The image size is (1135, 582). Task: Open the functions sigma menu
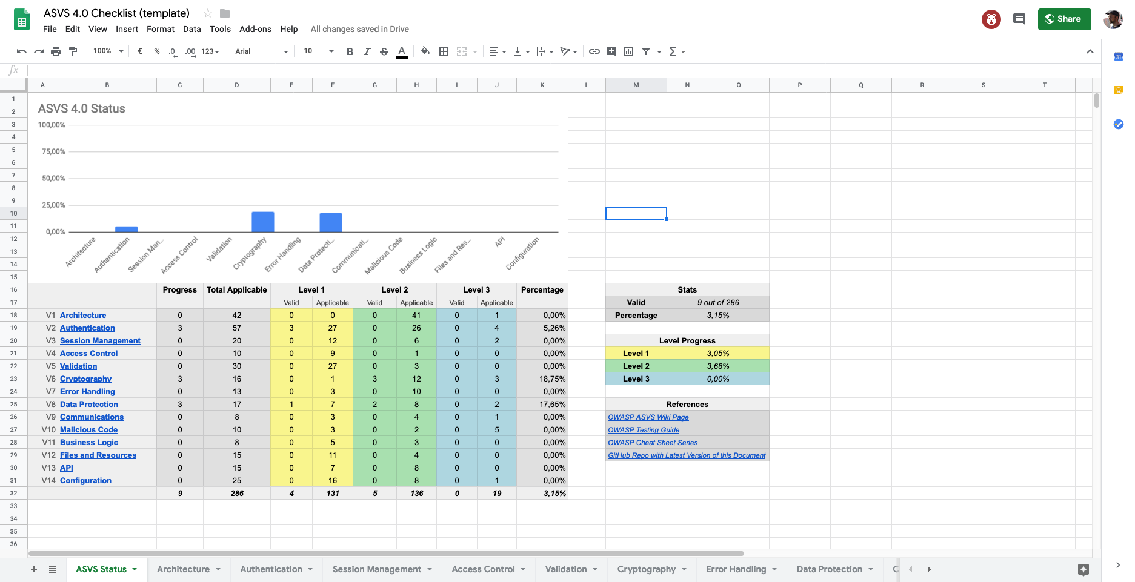coord(676,51)
